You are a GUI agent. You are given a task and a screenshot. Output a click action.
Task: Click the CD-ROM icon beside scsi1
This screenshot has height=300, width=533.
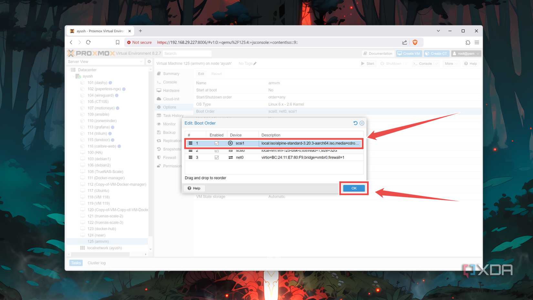tap(230, 143)
